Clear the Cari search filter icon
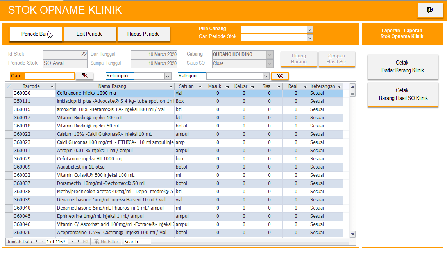 [x=84, y=76]
